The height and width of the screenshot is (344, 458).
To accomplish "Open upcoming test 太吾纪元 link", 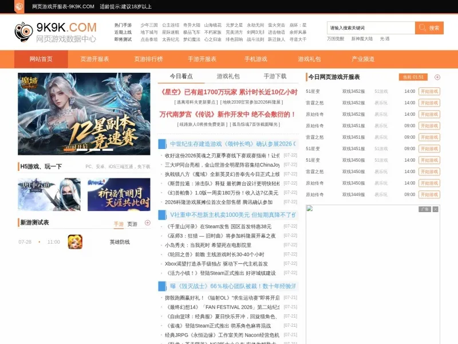I will pos(171,40).
